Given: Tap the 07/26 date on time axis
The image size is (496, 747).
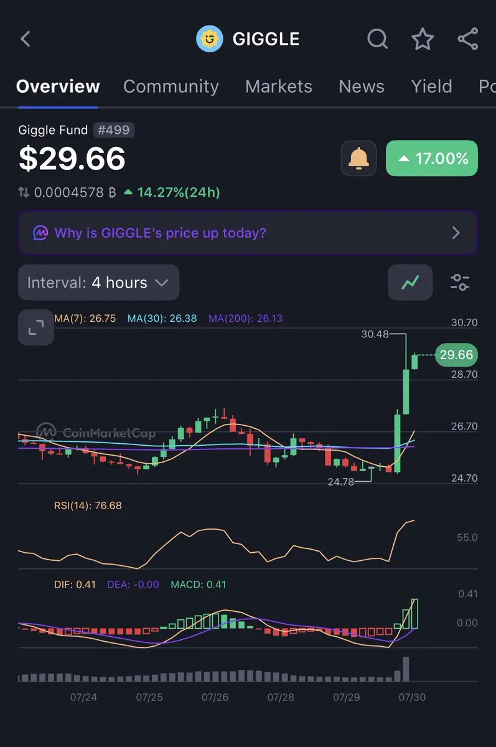Looking at the screenshot, I should click(215, 697).
